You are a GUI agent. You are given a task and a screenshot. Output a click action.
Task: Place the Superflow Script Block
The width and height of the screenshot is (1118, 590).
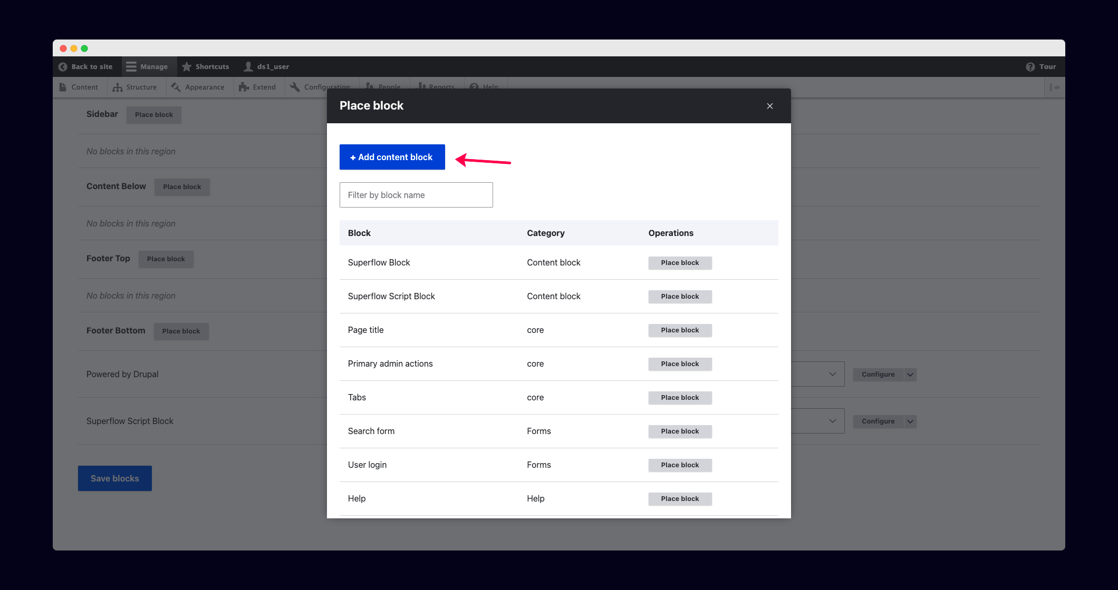coord(680,297)
